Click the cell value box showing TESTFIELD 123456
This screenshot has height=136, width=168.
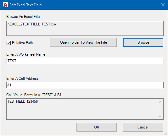[x=82, y=109]
